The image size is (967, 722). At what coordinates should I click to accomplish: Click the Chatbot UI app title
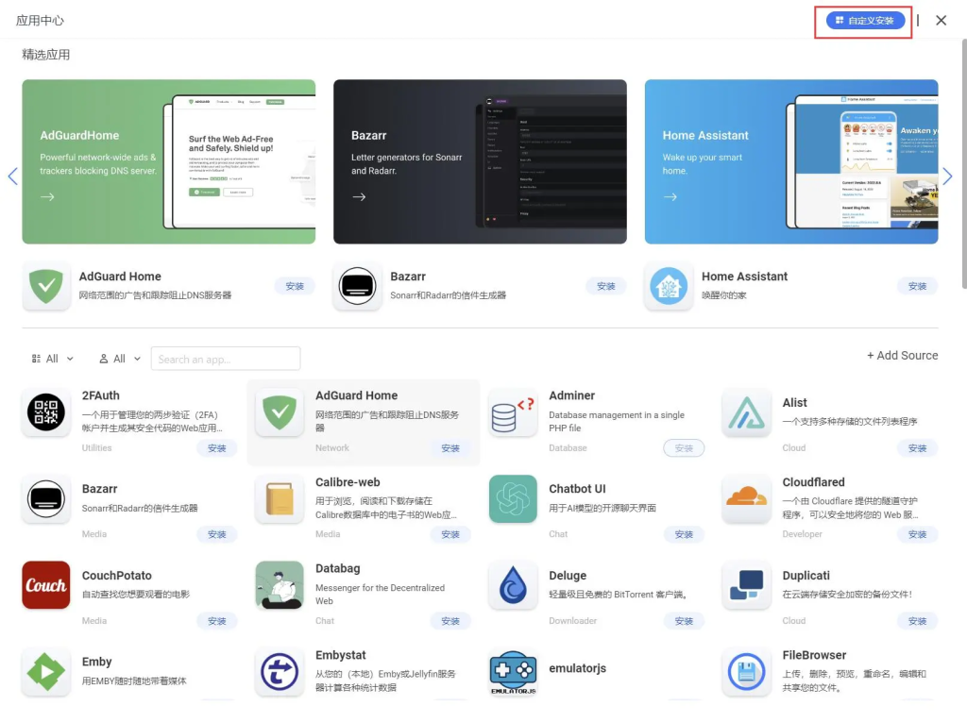577,489
